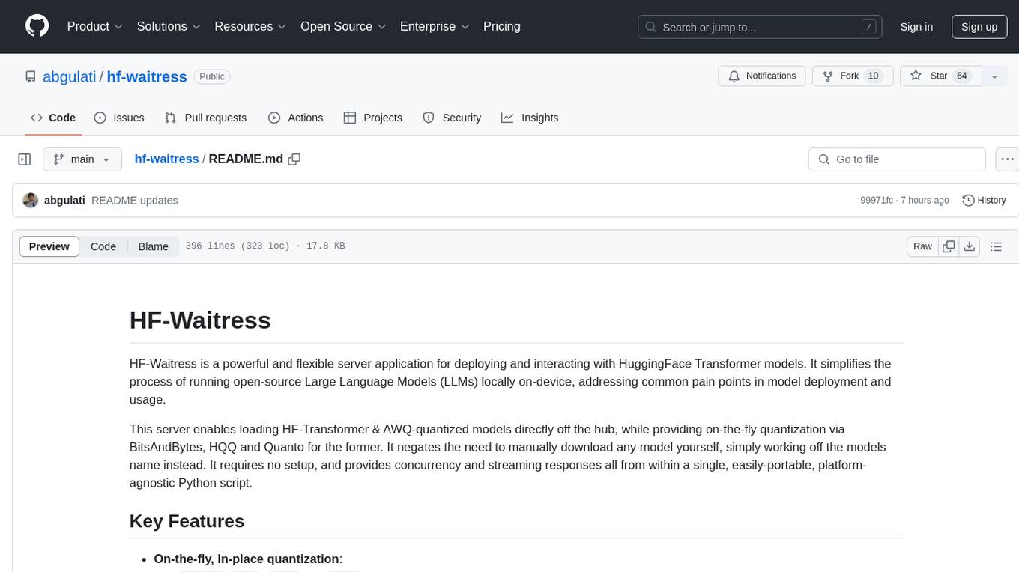Click the star count 64
Screen dimensions: 1019x572
962,76
